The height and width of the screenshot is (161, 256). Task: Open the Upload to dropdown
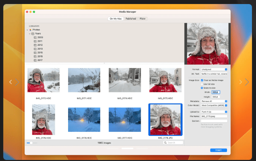pyautogui.click(x=214, y=112)
